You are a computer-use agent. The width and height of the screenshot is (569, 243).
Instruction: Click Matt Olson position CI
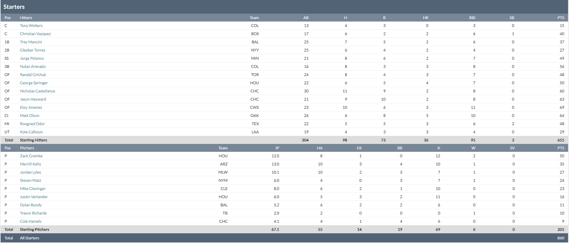[x=6, y=116]
